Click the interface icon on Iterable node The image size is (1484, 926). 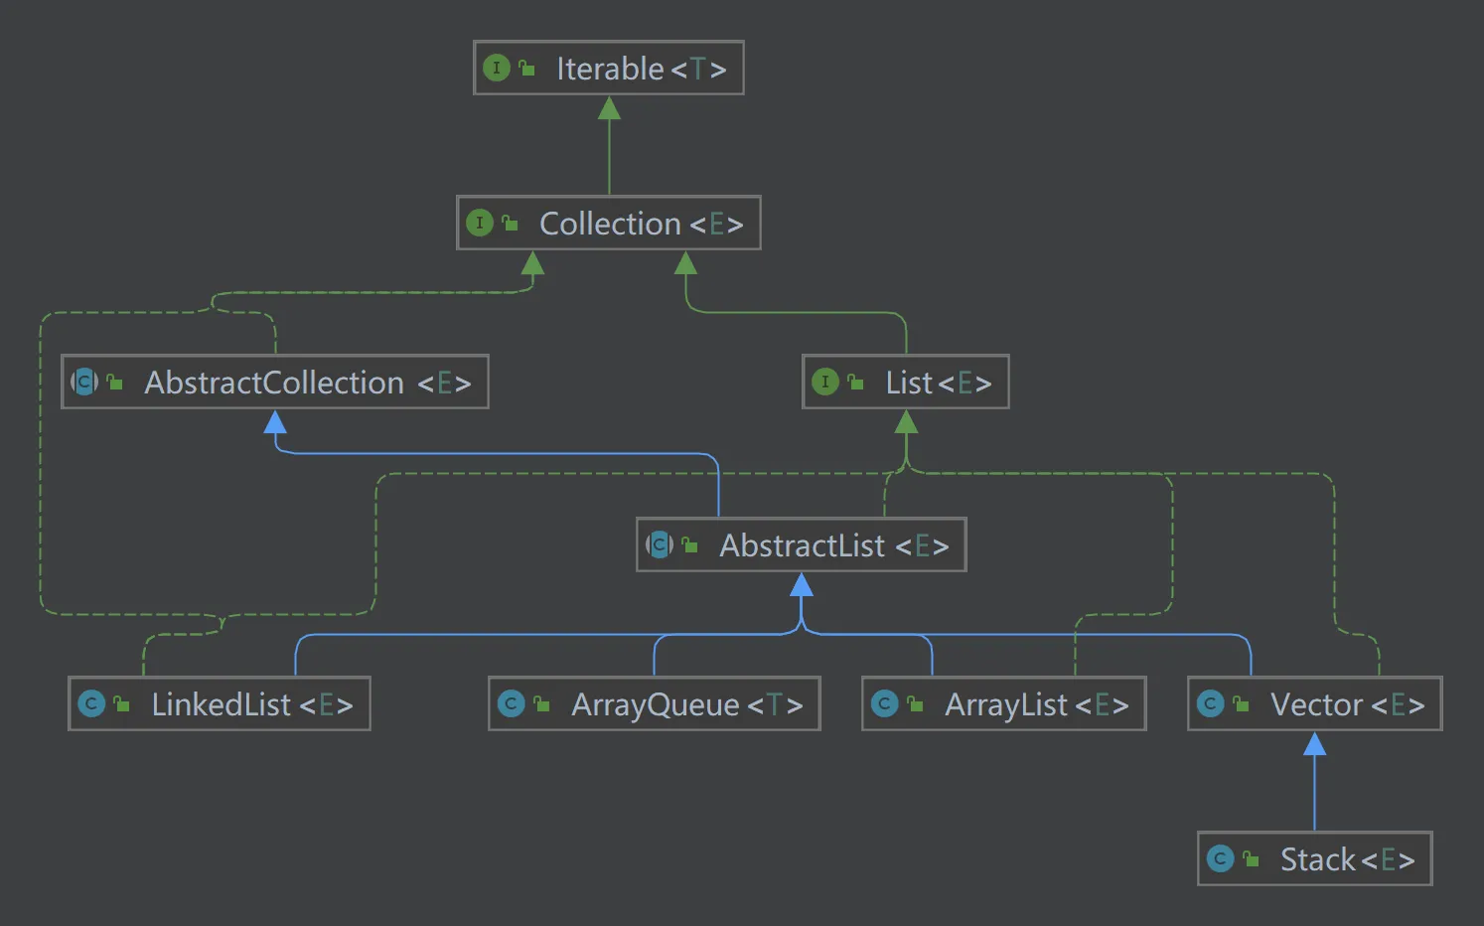496,68
